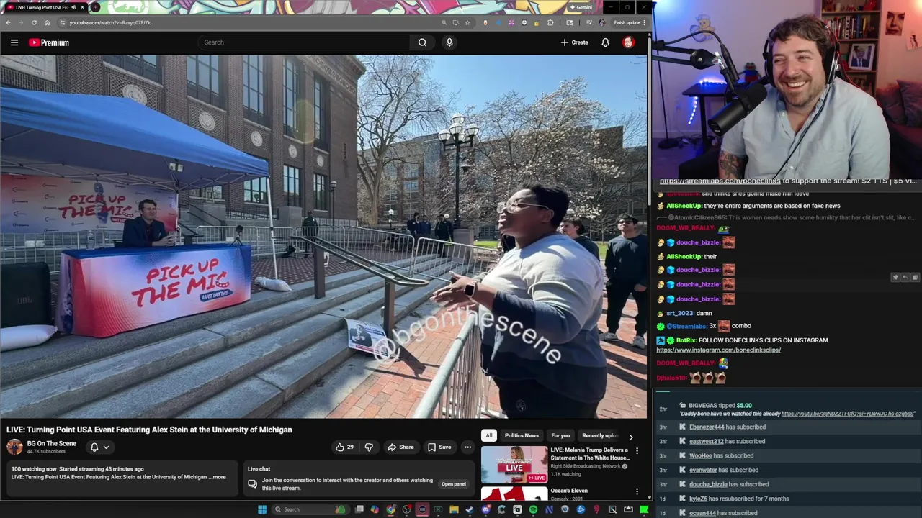Screen dimensions: 922x518
Task: Select the For you chip
Action: pos(560,435)
